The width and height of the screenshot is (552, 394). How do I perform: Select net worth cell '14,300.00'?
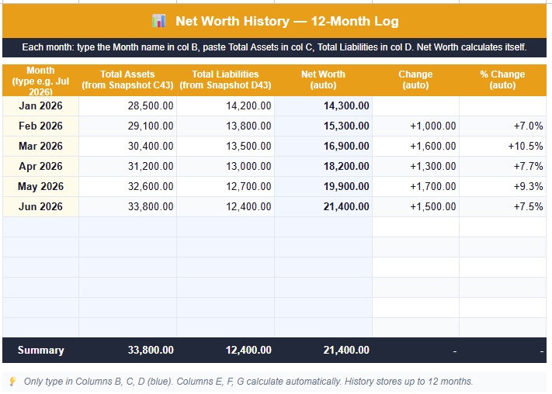point(323,106)
